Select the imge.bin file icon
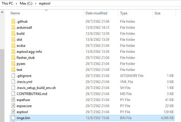181x122 pixels. [x=13, y=118]
